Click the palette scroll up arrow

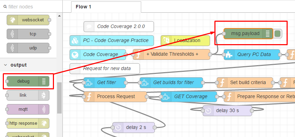tap(59, 16)
